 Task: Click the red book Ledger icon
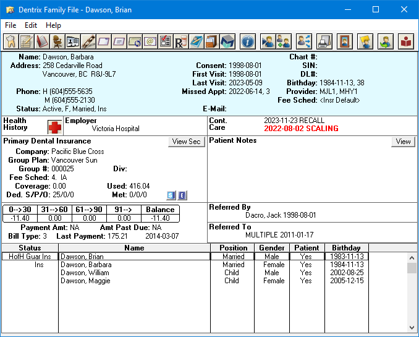click(42, 42)
